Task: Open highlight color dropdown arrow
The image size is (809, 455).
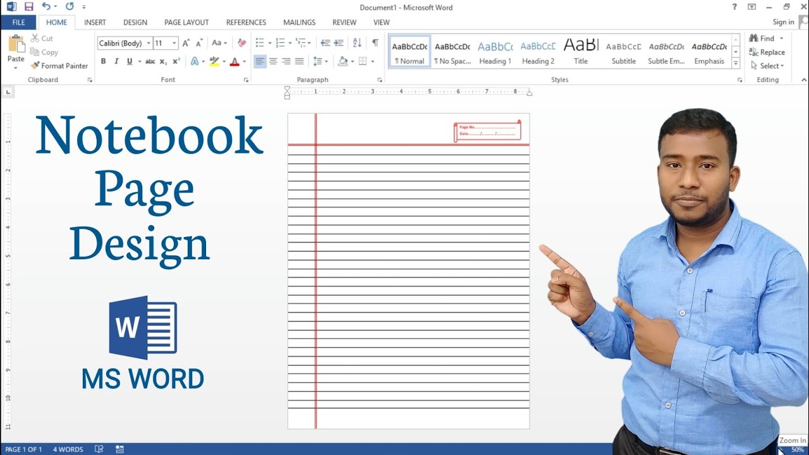Action: (224, 61)
